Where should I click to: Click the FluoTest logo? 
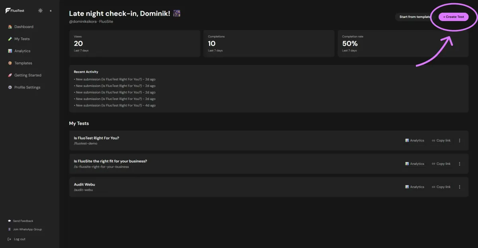pos(15,11)
